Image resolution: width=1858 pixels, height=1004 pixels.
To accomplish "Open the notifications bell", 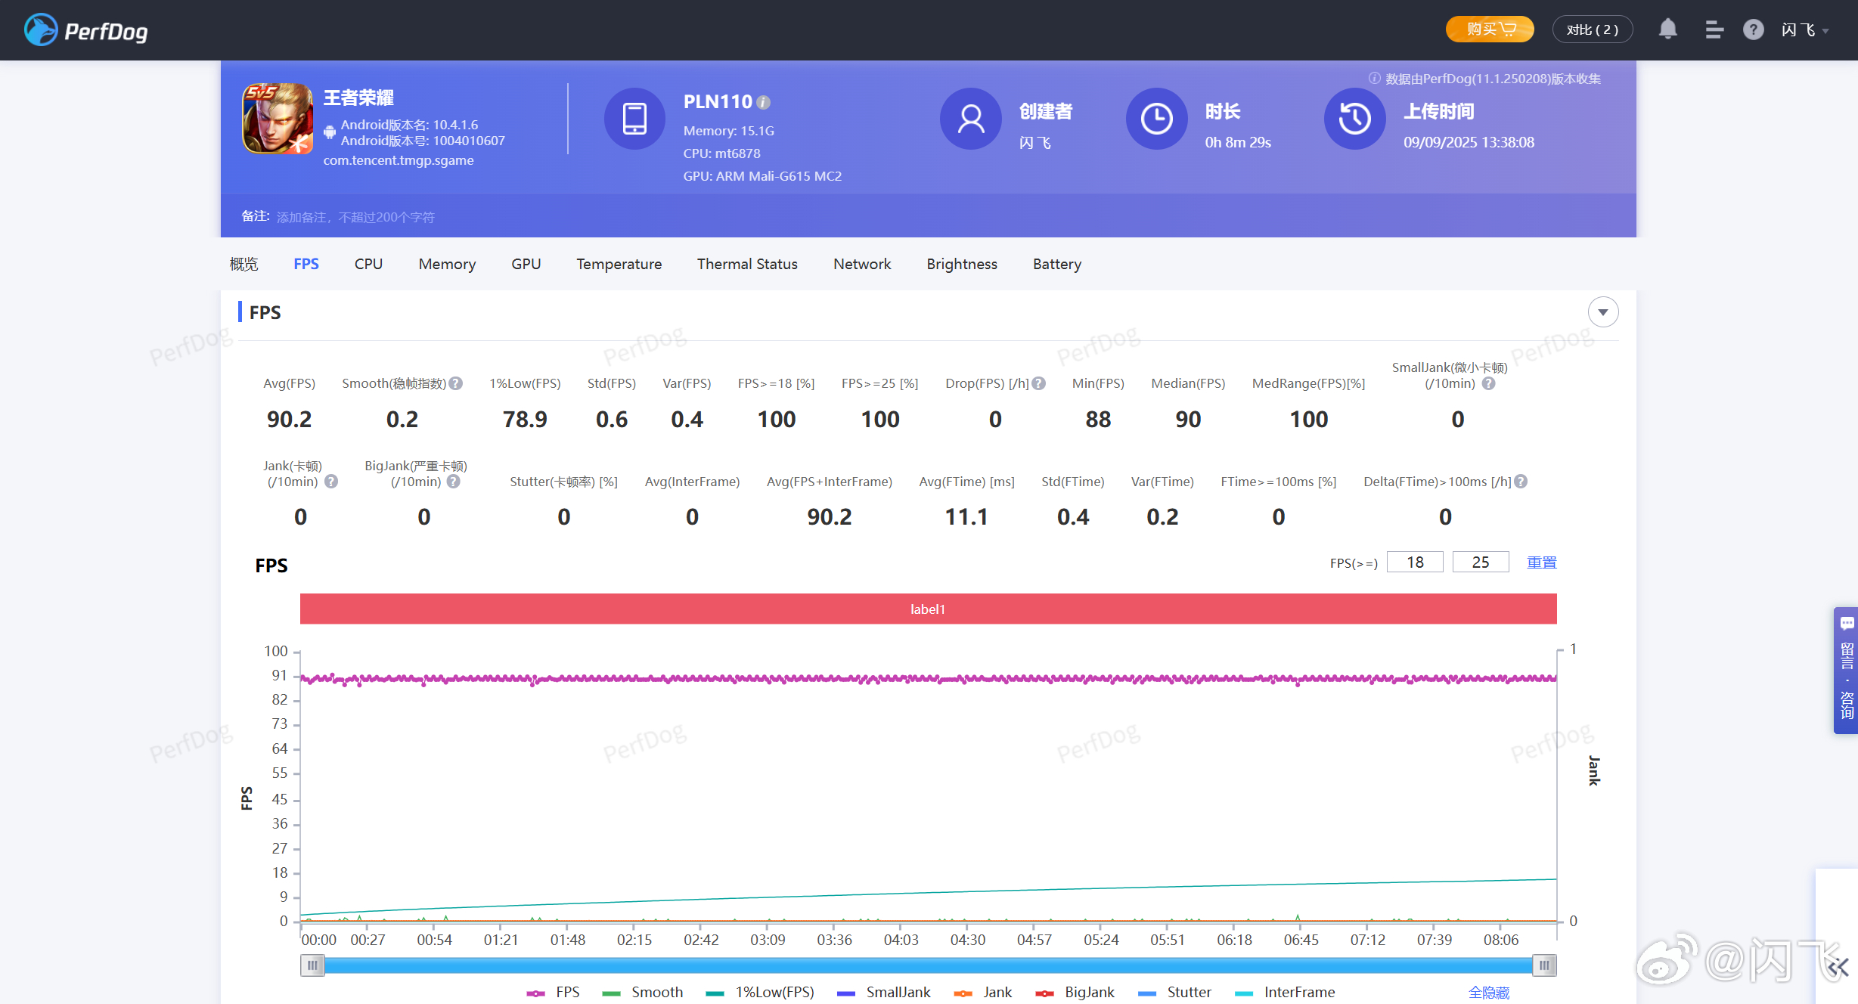I will [1667, 29].
